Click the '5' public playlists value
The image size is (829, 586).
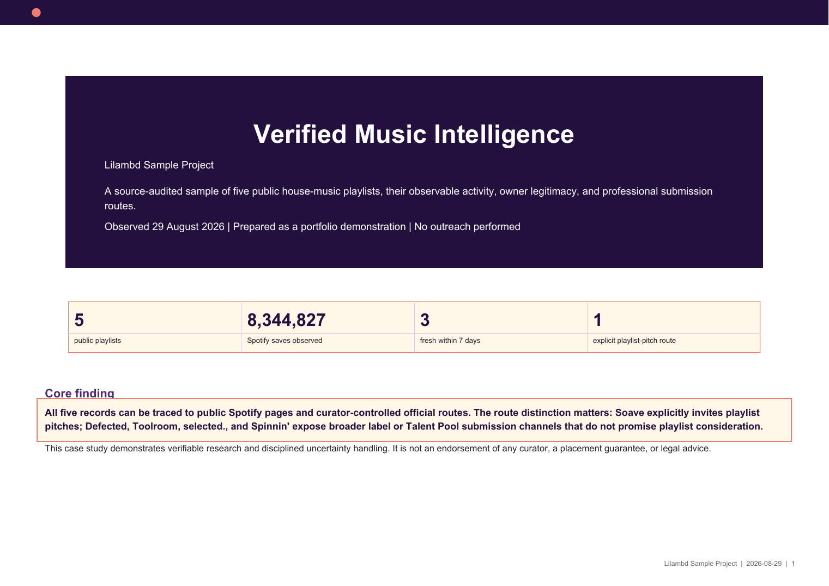coord(79,320)
